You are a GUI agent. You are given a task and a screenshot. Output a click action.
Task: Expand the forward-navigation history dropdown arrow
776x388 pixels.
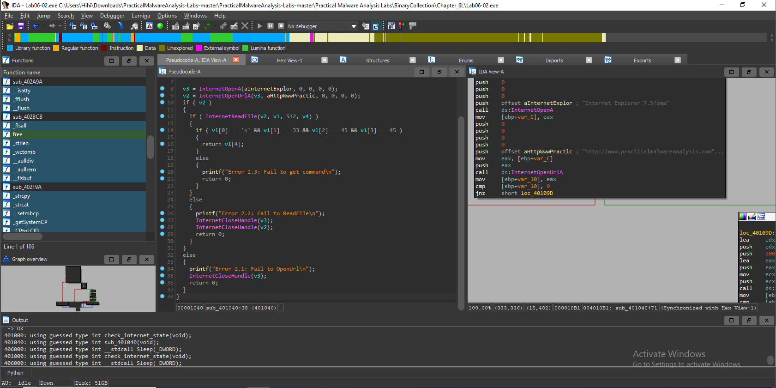click(60, 26)
